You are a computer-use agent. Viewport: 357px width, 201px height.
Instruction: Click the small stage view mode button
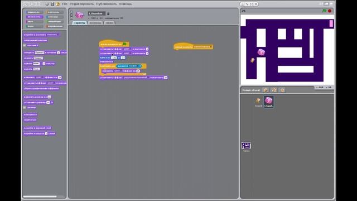click(322, 4)
